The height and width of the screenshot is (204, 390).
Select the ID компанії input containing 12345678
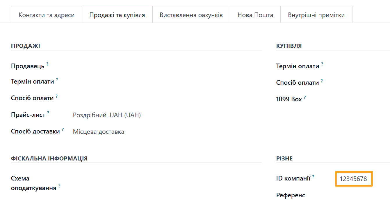[x=354, y=179]
